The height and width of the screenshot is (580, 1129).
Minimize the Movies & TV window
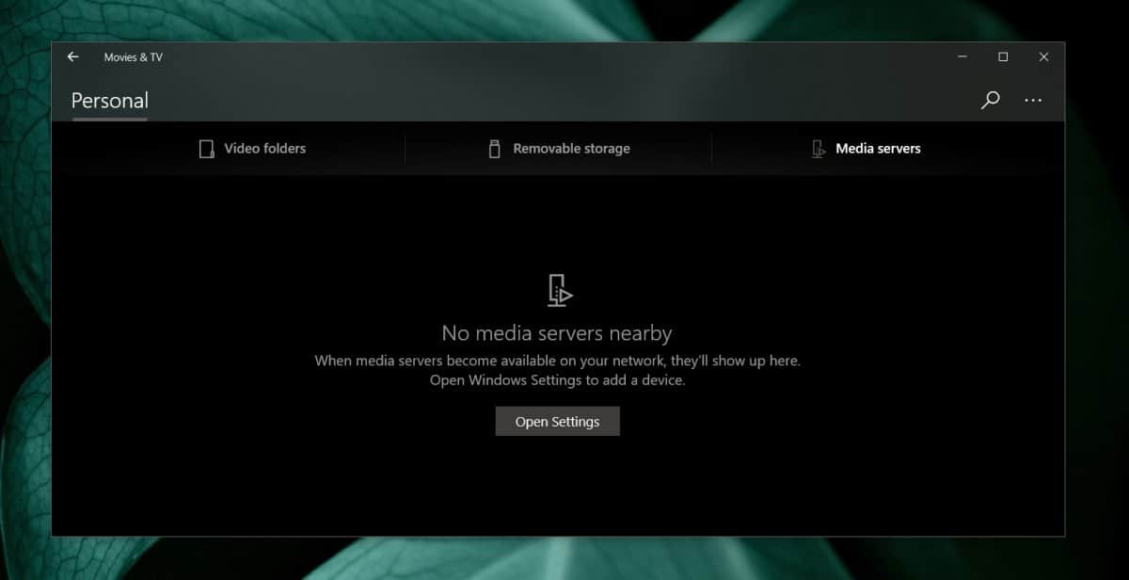tap(962, 56)
